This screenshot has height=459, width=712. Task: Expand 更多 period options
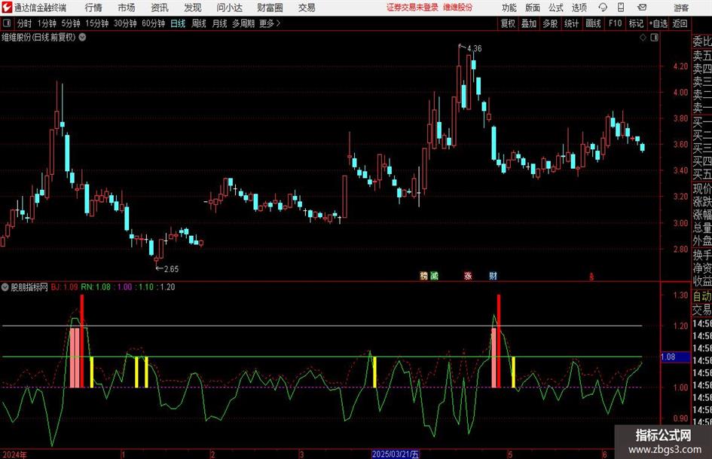(270, 23)
